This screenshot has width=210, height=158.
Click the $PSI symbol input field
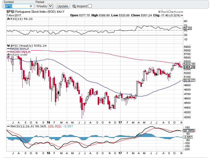pyautogui.click(x=18, y=6)
